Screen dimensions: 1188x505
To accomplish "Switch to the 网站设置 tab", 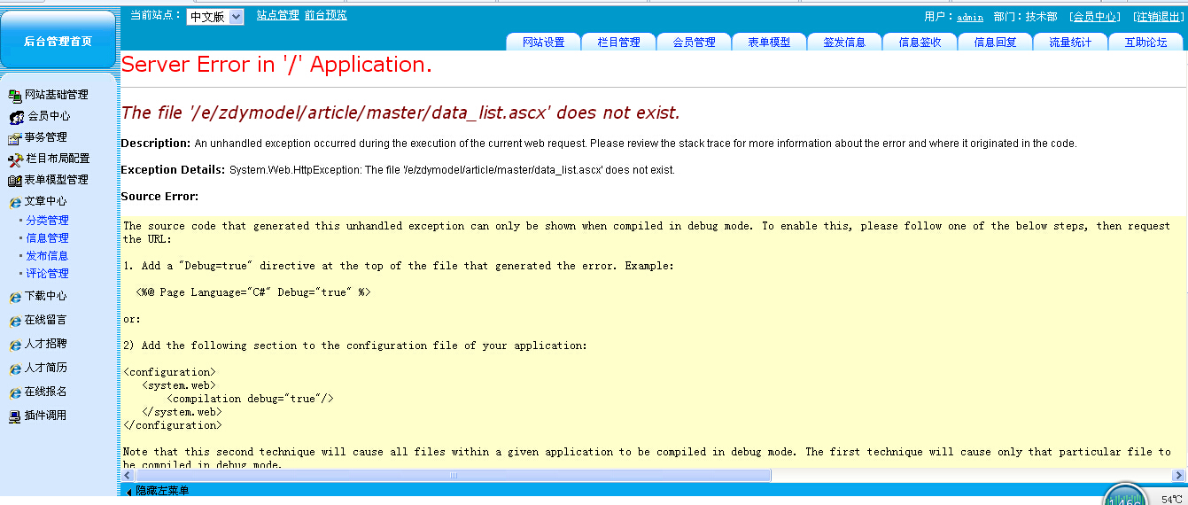I will coord(543,42).
